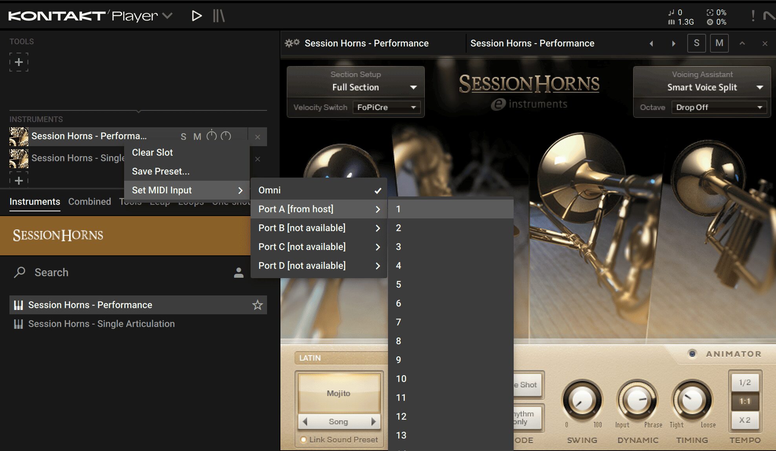Open the Kontakt Player dropdown arrow
This screenshot has height=451, width=776.
coord(167,16)
